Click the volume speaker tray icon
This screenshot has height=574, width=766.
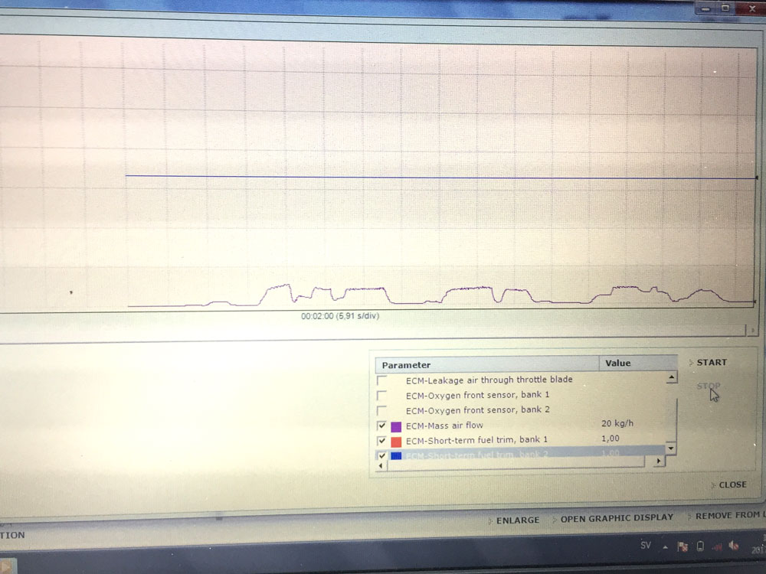pyautogui.click(x=734, y=546)
